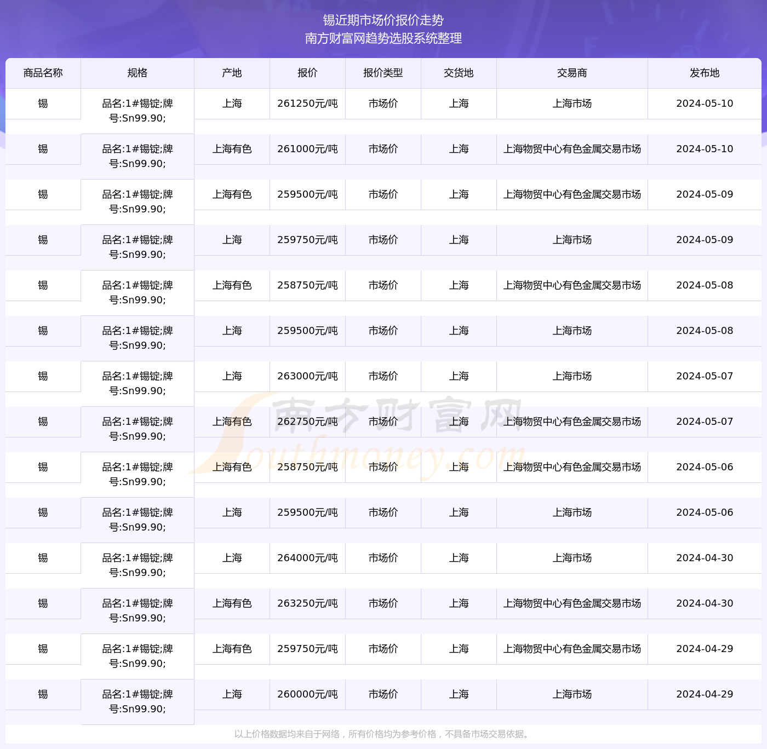Click the date in the 260000元/吨 row
Image resolution: width=767 pixels, height=749 pixels.
click(x=705, y=694)
